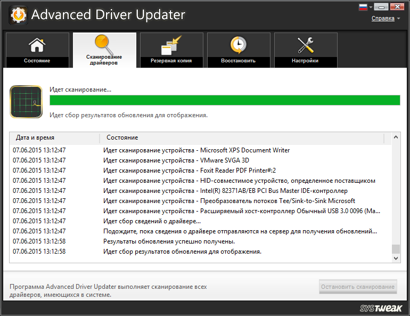This screenshot has width=410, height=316.
Task: Select the HID-совместимое устройство log row
Action: pyautogui.click(x=200, y=181)
